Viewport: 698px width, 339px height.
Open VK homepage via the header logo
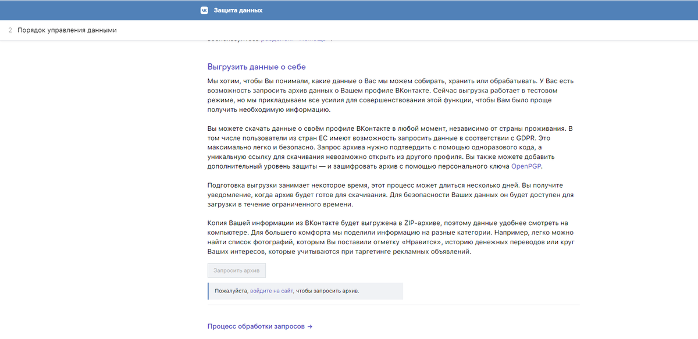(x=203, y=10)
